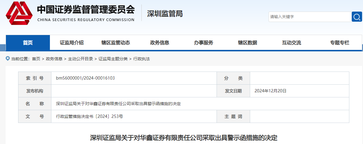Image resolution: width=363 pixels, height=144 pixels.
Task: Click the index number bm56000001/2024-00016103
Action: point(85,78)
